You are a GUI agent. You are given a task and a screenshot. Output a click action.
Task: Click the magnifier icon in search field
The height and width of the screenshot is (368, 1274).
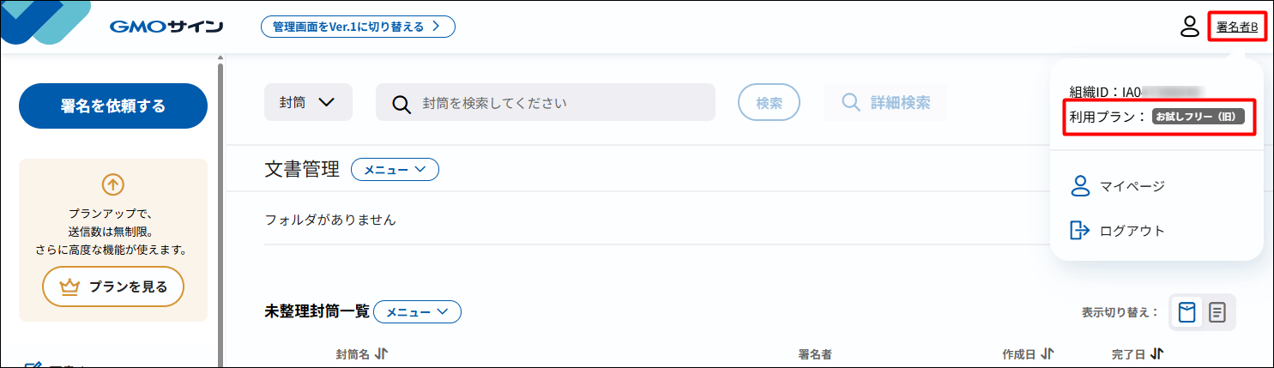(x=402, y=103)
